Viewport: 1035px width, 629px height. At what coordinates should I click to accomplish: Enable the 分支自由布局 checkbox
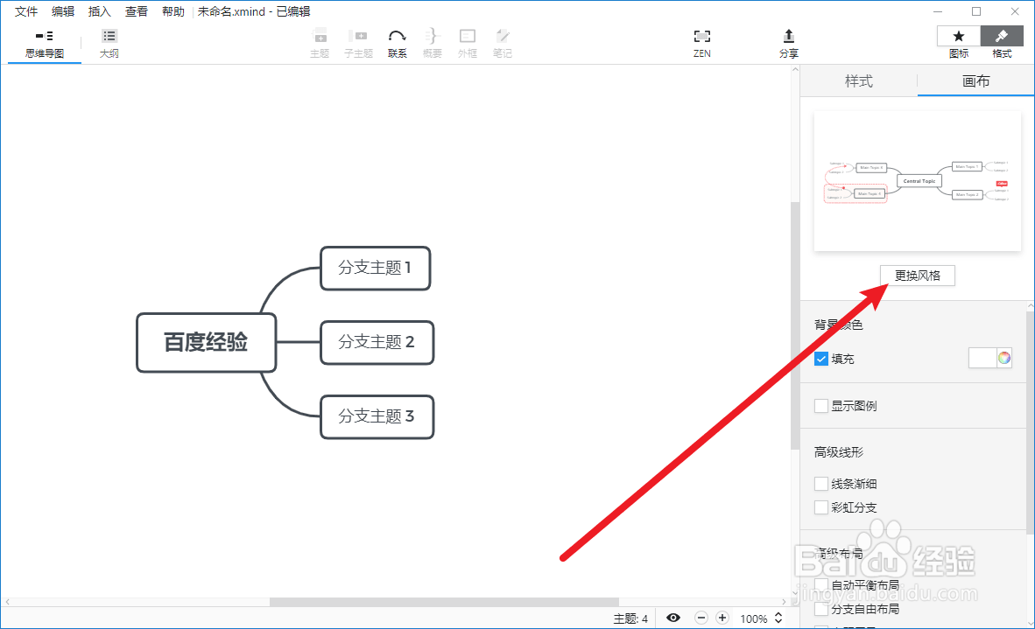821,609
